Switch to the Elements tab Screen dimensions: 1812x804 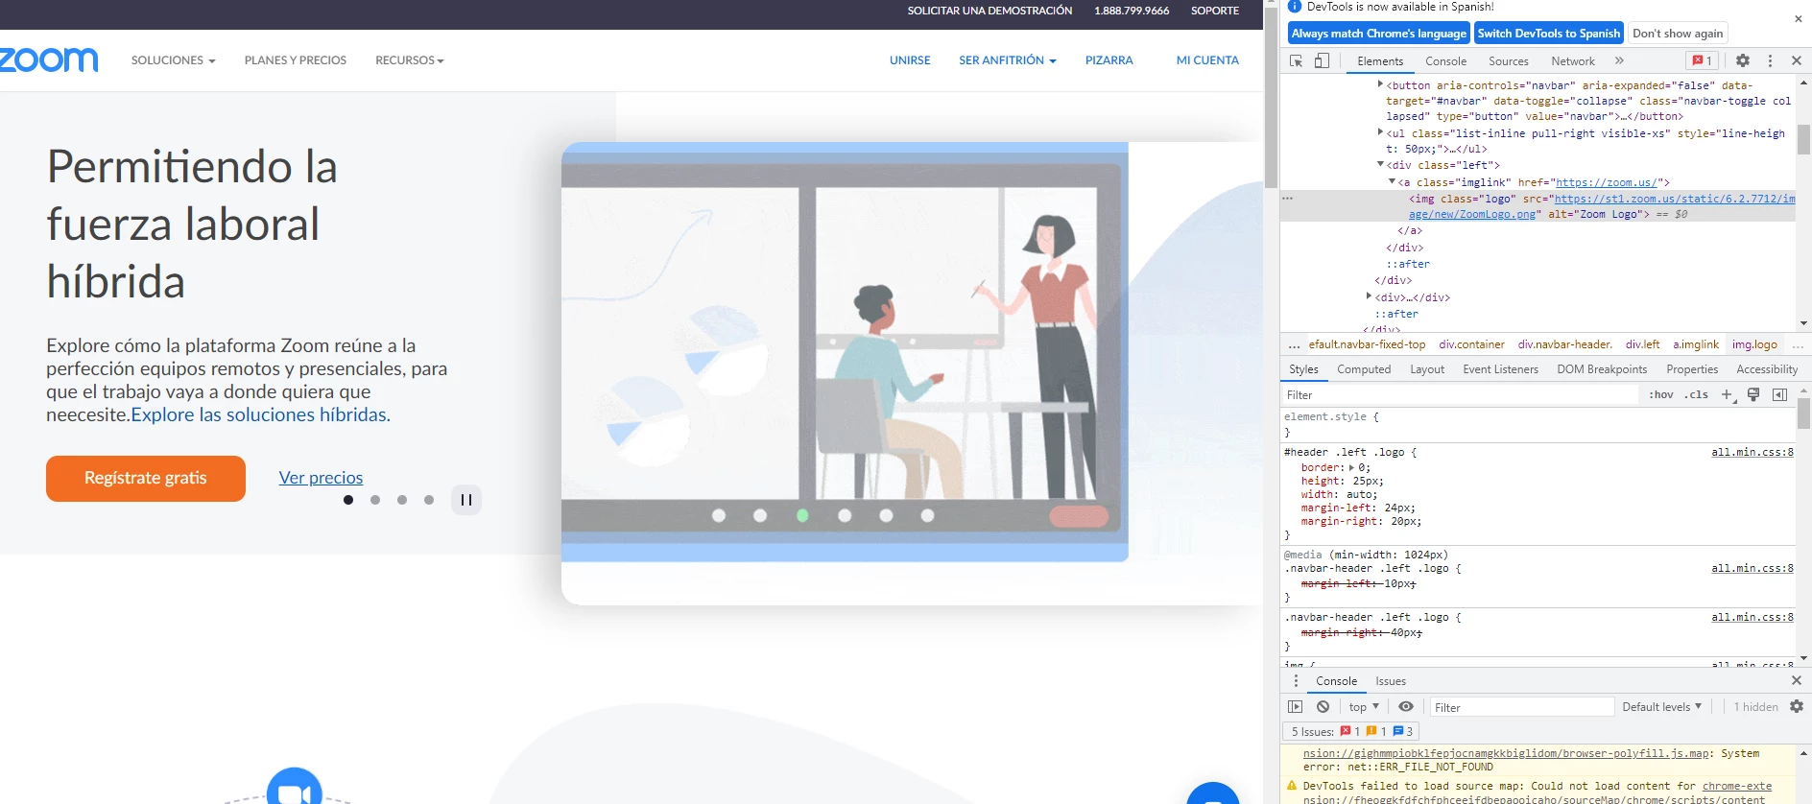pyautogui.click(x=1380, y=60)
